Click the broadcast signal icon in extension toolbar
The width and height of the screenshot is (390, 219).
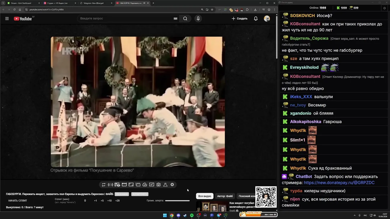pyautogui.click(x=110, y=185)
